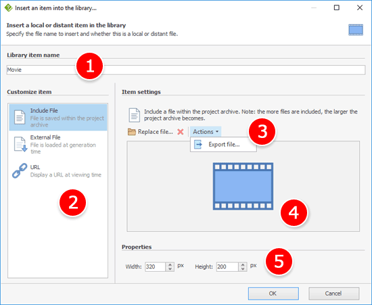Viewport: 372px width, 305px height.
Task: Select the External File option
Action: coord(58,144)
